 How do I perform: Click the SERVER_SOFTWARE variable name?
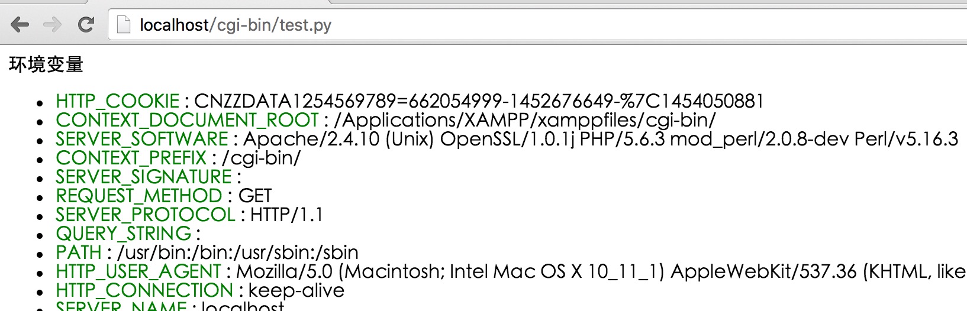coord(142,139)
